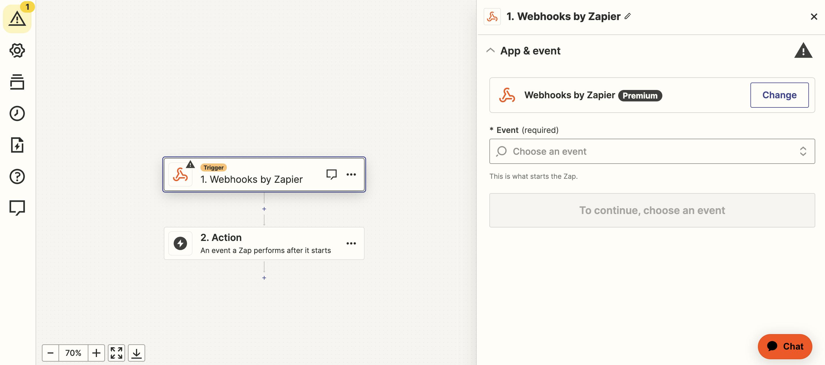Add a comment on the trigger step
825x365 pixels.
click(331, 174)
